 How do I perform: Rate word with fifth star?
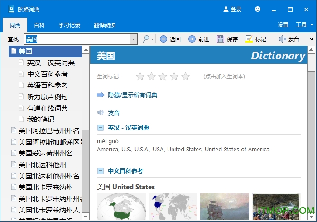click(x=185, y=77)
